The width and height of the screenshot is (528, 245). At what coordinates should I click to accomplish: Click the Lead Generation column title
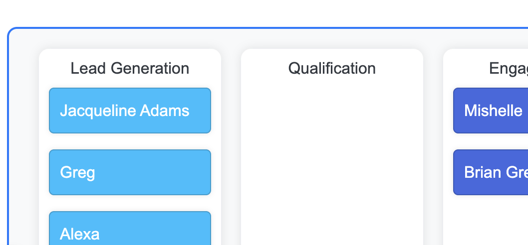(x=130, y=68)
